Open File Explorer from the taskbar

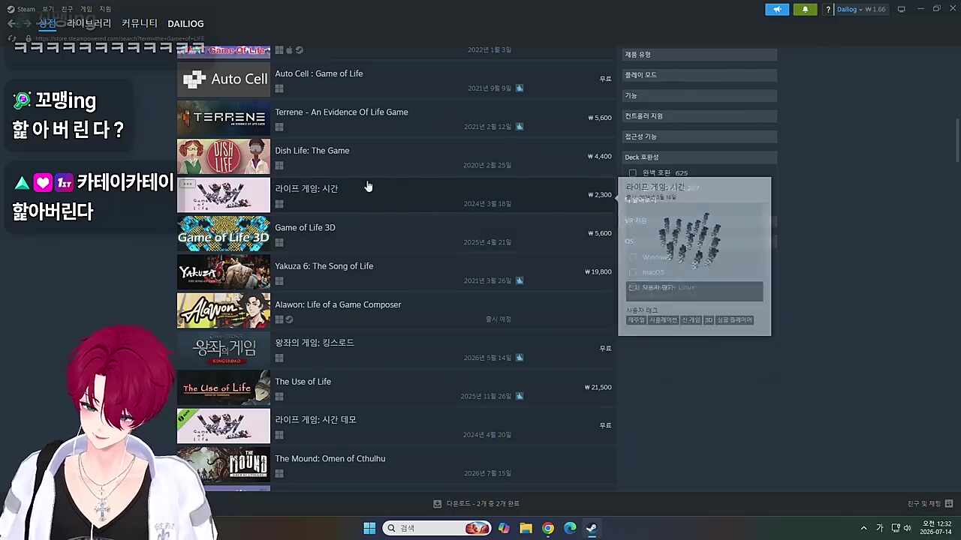pos(526,528)
